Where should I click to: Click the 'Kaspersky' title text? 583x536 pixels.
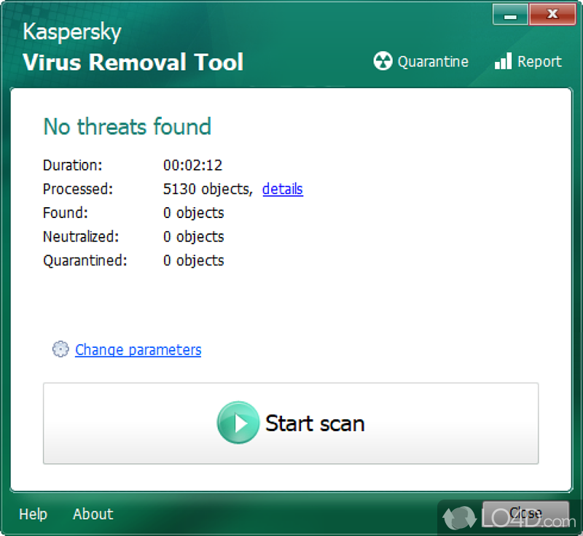71,32
